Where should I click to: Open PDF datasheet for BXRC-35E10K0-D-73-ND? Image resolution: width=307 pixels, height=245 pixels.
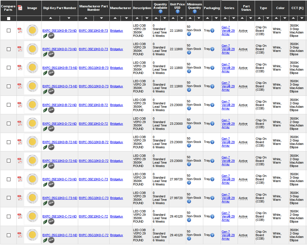click(x=20, y=49)
